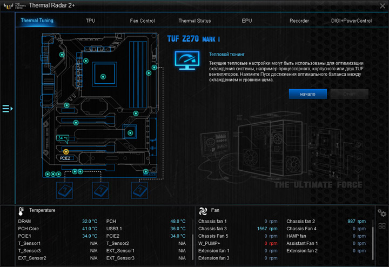
Task: Select the Extension fan 3 row
Action: pos(238,258)
